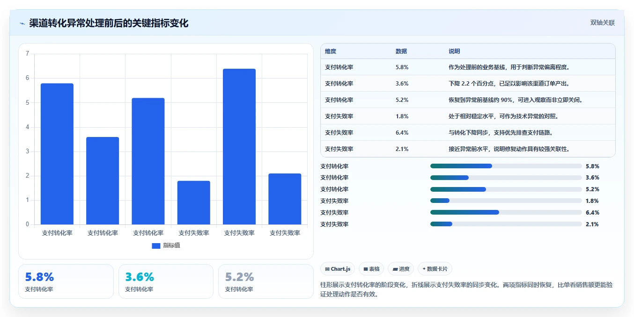Click the progress bar labeled 1.8%
This screenshot has height=317, width=634.
[506, 201]
